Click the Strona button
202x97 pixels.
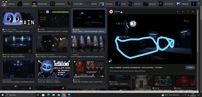pos(190,68)
